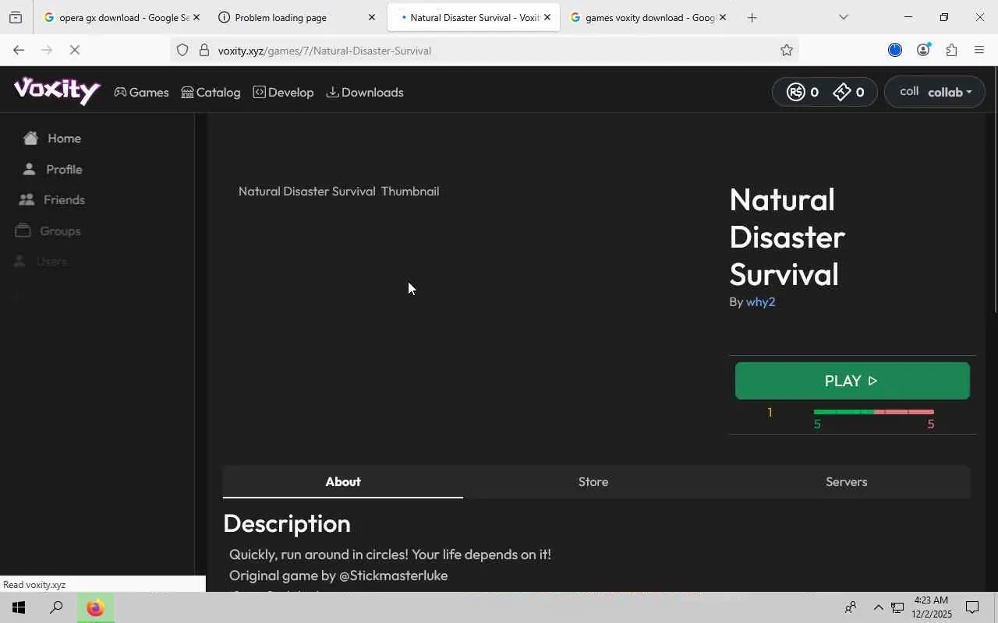Viewport: 998px width, 623px height.
Task: Open the Downloads page
Action: [x=365, y=92]
